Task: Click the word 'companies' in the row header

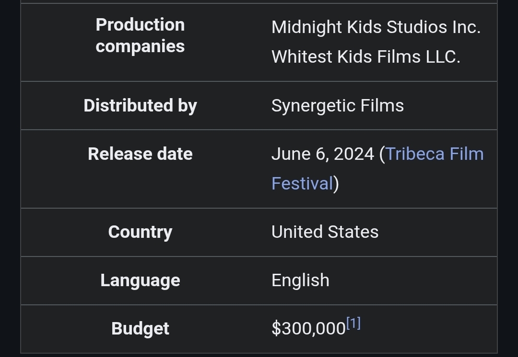Action: pos(140,46)
